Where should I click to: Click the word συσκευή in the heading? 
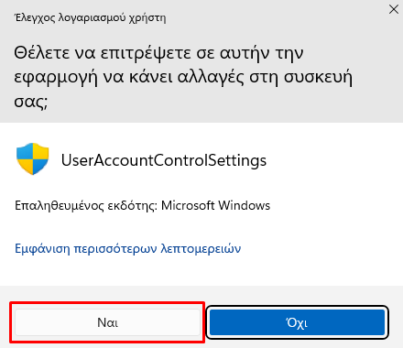click(318, 77)
